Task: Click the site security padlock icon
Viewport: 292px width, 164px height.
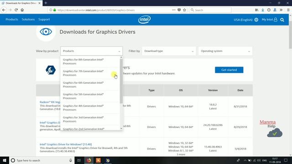Action: (x=55, y=10)
